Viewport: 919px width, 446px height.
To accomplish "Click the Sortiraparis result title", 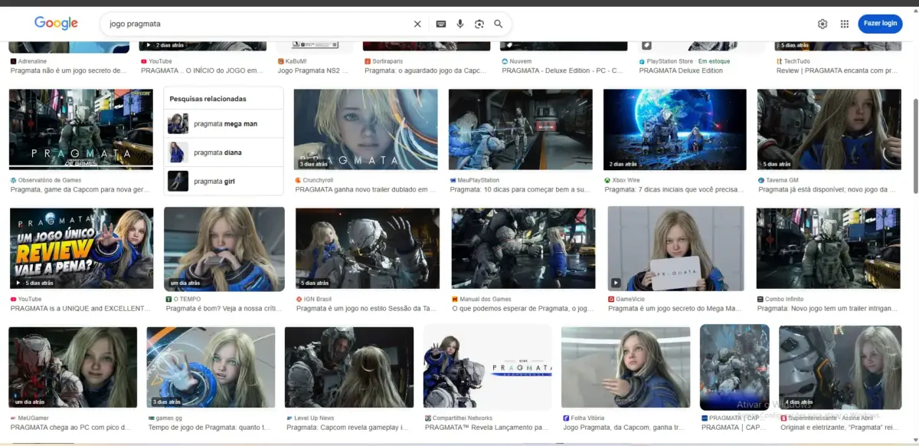I will click(426, 71).
